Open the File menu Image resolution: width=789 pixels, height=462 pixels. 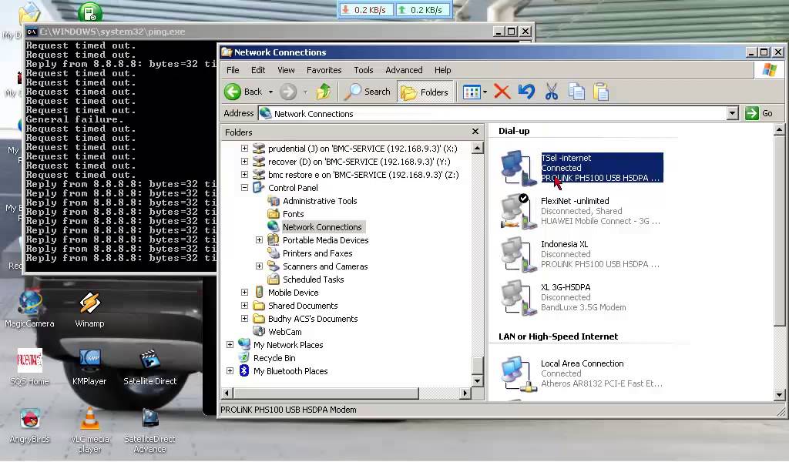coord(233,70)
